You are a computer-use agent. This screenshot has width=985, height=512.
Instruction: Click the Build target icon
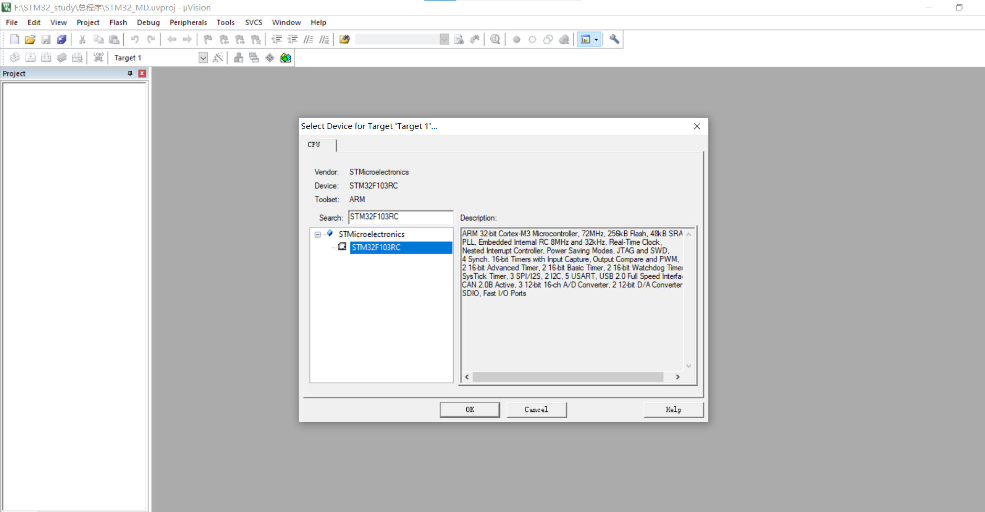(30, 58)
